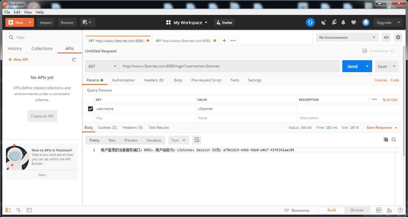Open the tab options ellipsis menu
Viewport: 408px width, 217px height.
point(233,41)
